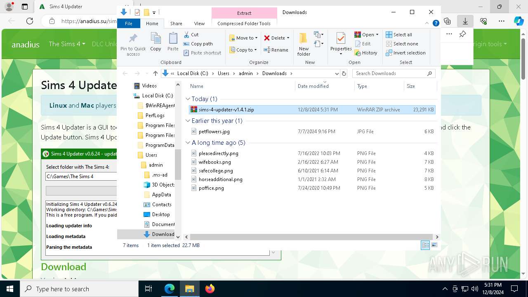Click Users breadcrumb in address bar
528x297 pixels.
coord(224,73)
